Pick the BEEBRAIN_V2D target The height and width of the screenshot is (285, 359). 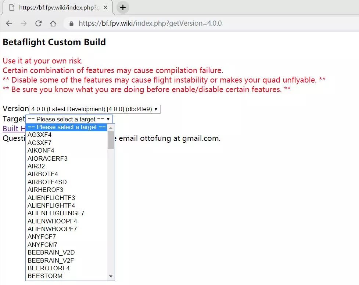[67, 253]
